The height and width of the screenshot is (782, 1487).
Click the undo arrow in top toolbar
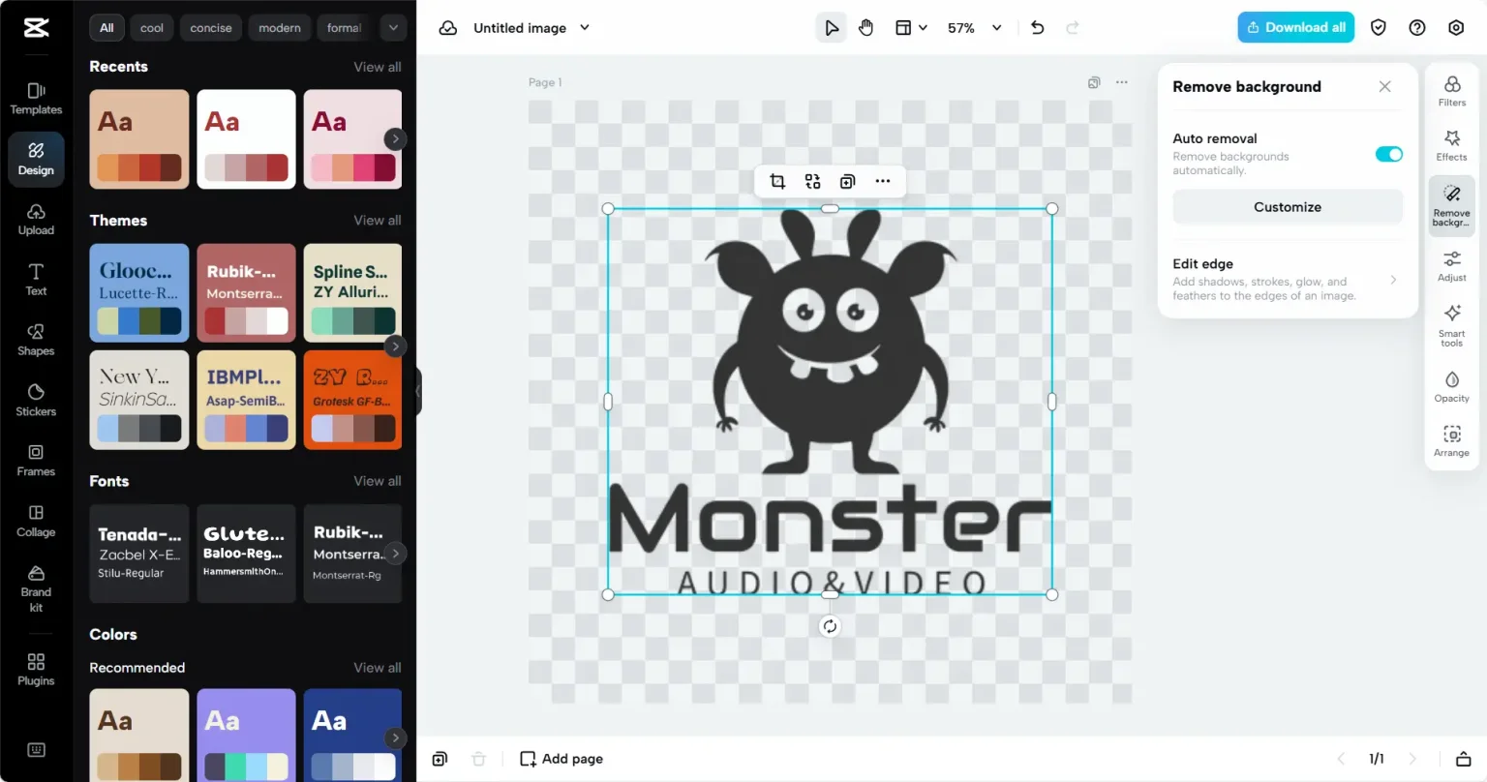(1037, 28)
